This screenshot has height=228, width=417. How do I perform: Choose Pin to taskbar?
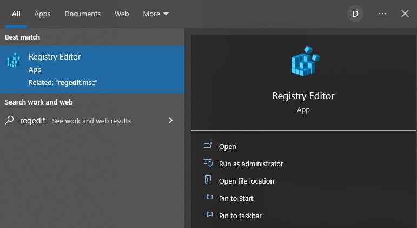pos(240,216)
